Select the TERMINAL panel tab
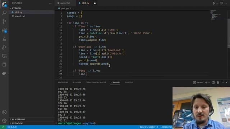Viewport: 230px width, 129px height. coord(115,82)
